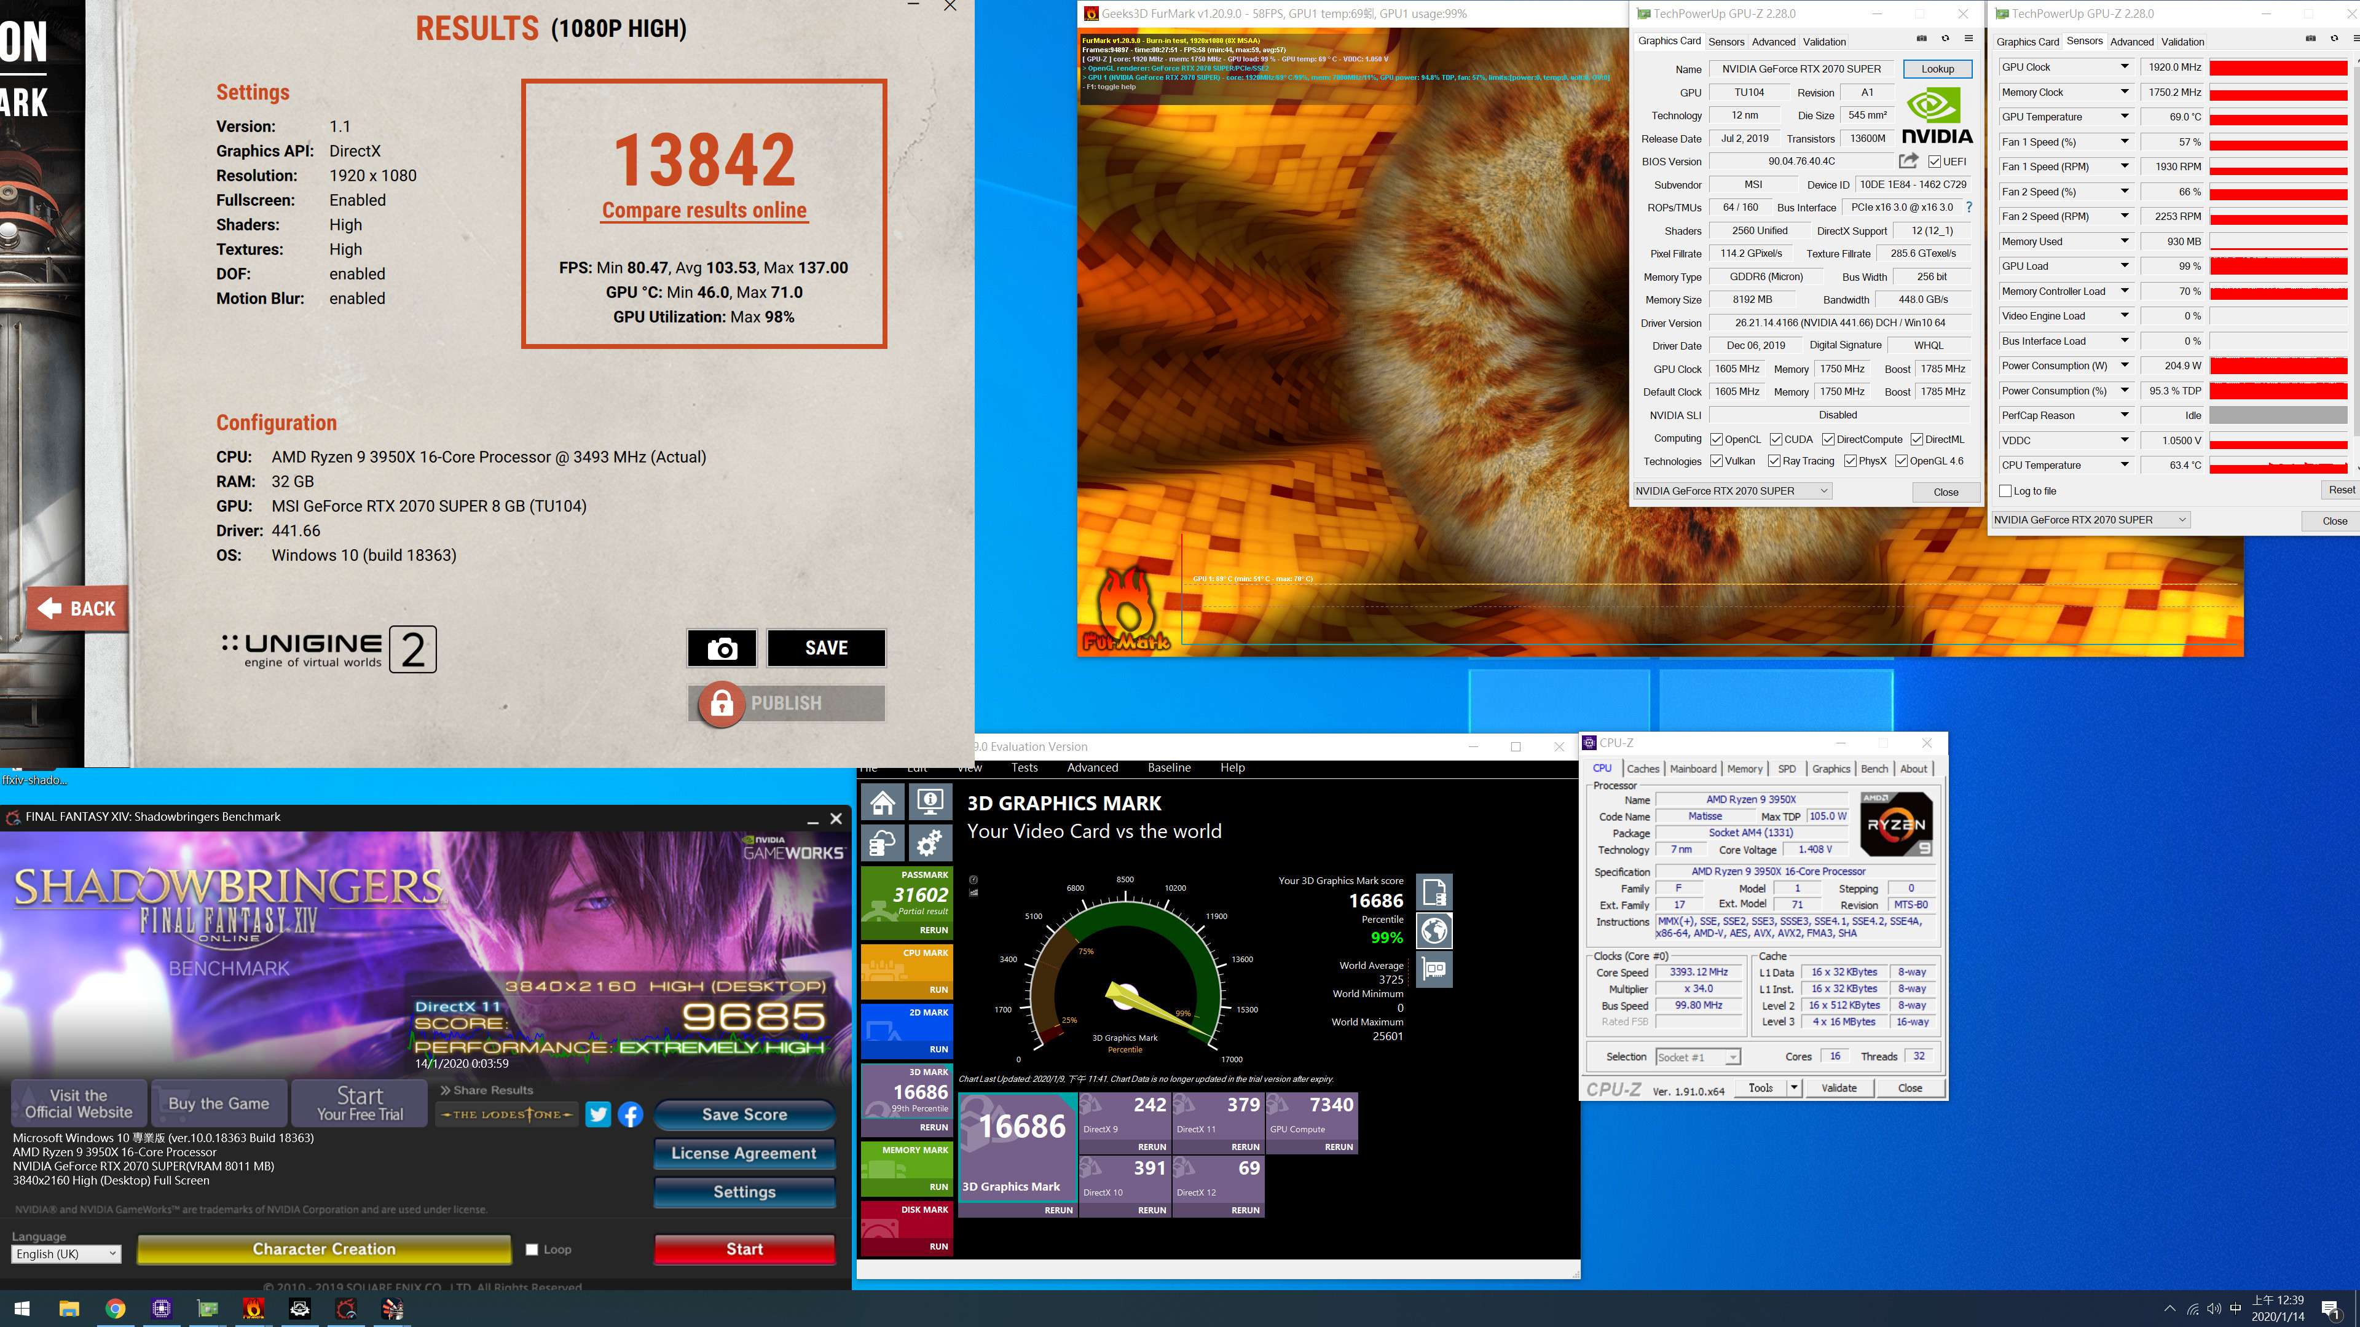Open GPU selector dropdown in GPU-Z Graphics Card window
This screenshot has width=2360, height=1327.
coord(1733,491)
